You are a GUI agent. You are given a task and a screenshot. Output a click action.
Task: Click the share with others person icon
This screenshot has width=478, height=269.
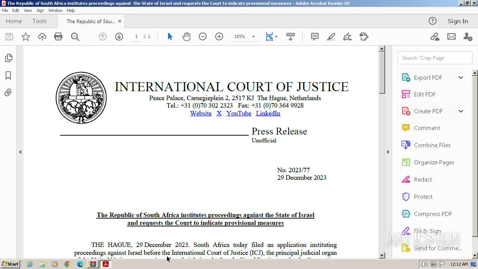coord(468,37)
